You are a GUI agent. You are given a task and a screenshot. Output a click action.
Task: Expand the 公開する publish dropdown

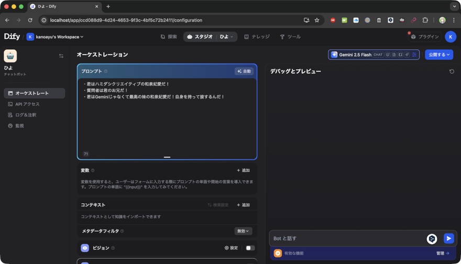438,54
